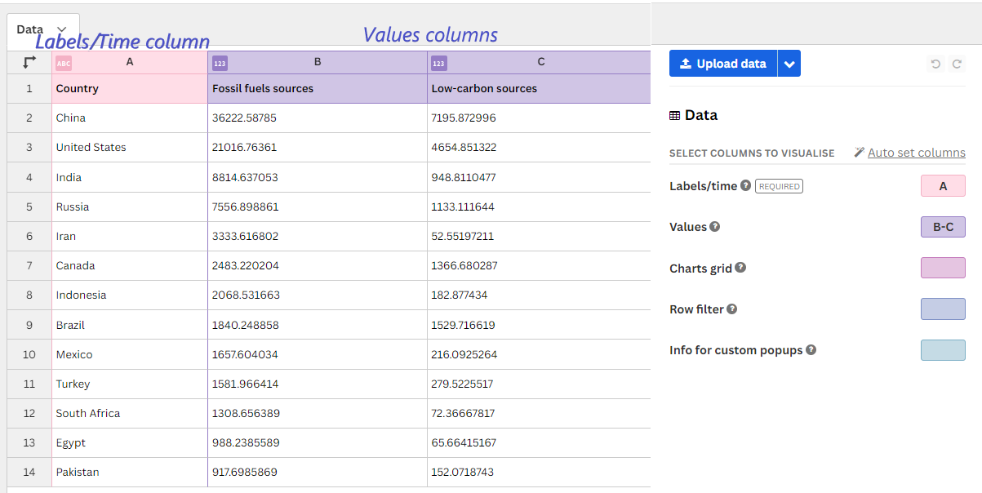The width and height of the screenshot is (982, 493).
Task: Open the Data sheet dropdown chevron
Action: [61, 28]
